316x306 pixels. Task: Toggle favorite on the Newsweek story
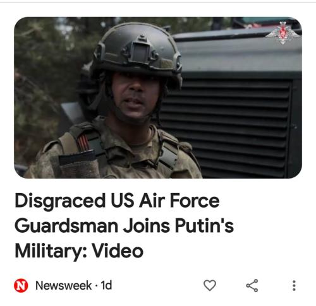pyautogui.click(x=210, y=285)
